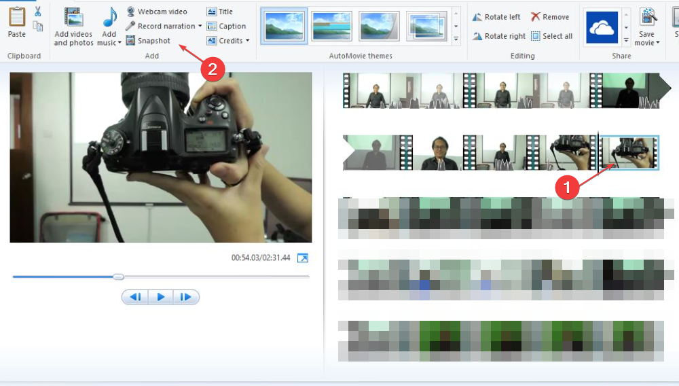Click the Cut scissors icon
Image resolution: width=679 pixels, height=386 pixels.
tap(37, 12)
